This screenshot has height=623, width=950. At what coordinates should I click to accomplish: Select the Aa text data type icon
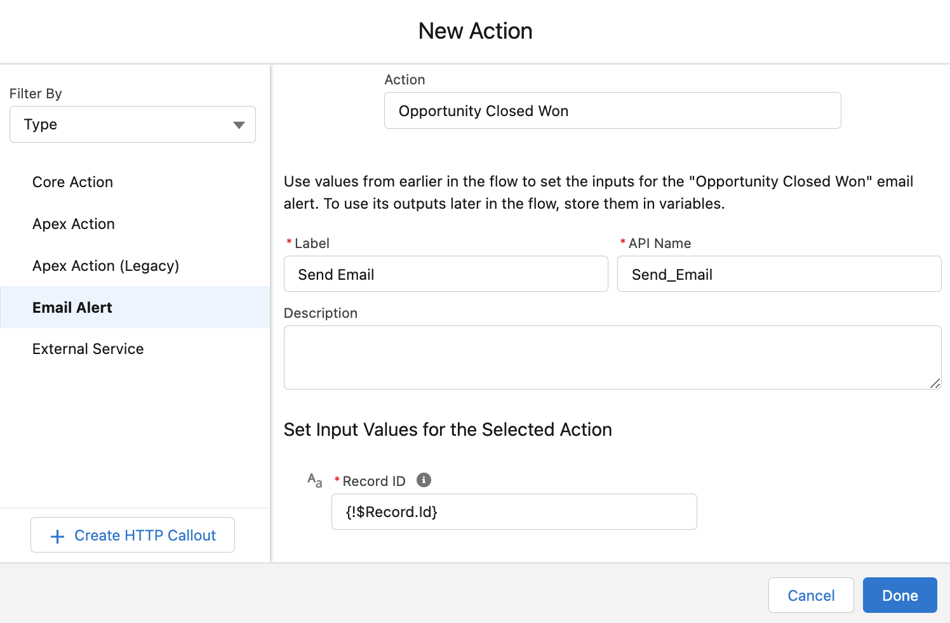(x=314, y=481)
